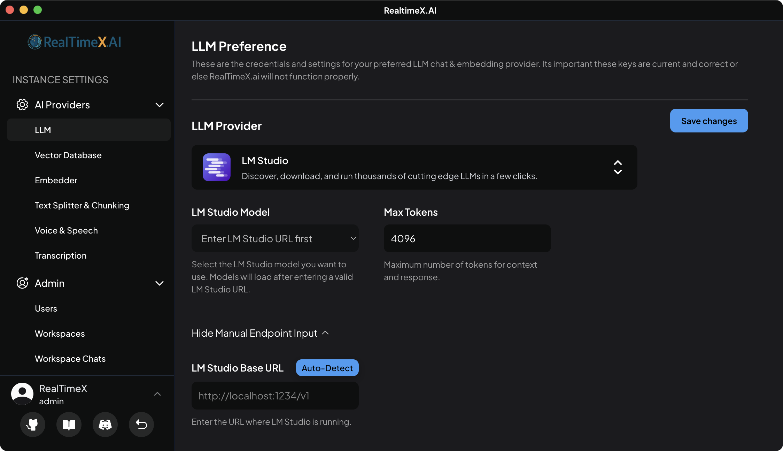Click the AI Providers gear icon
783x451 pixels.
(x=22, y=105)
